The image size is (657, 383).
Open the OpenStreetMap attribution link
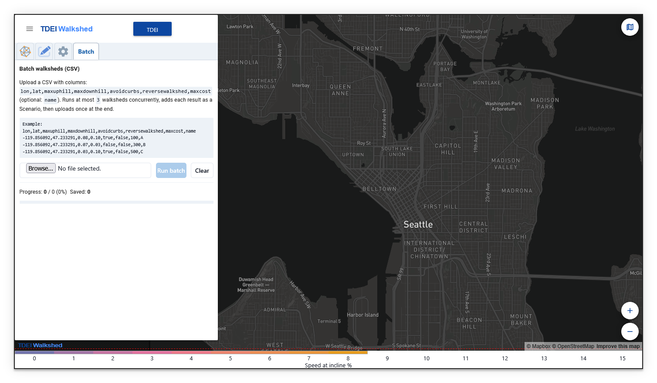click(x=573, y=346)
